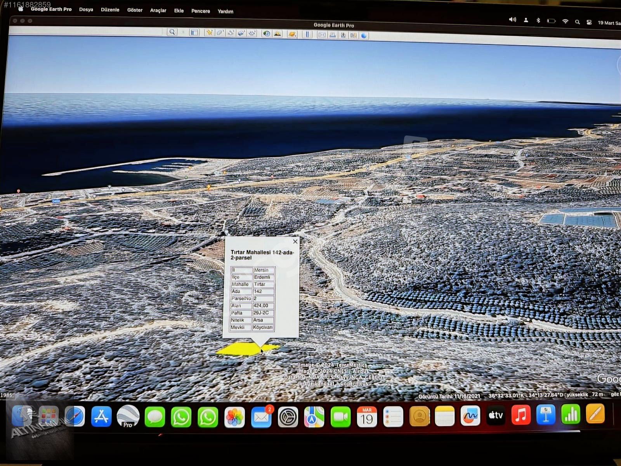Expand the Göster menu
Screen dimensions: 621x466
click(135, 10)
